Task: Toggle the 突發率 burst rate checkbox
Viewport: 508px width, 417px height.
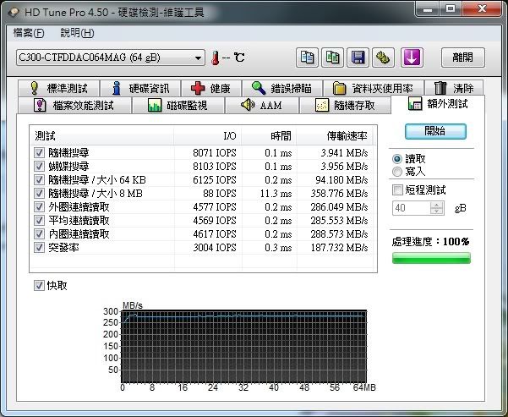Action: 39,248
